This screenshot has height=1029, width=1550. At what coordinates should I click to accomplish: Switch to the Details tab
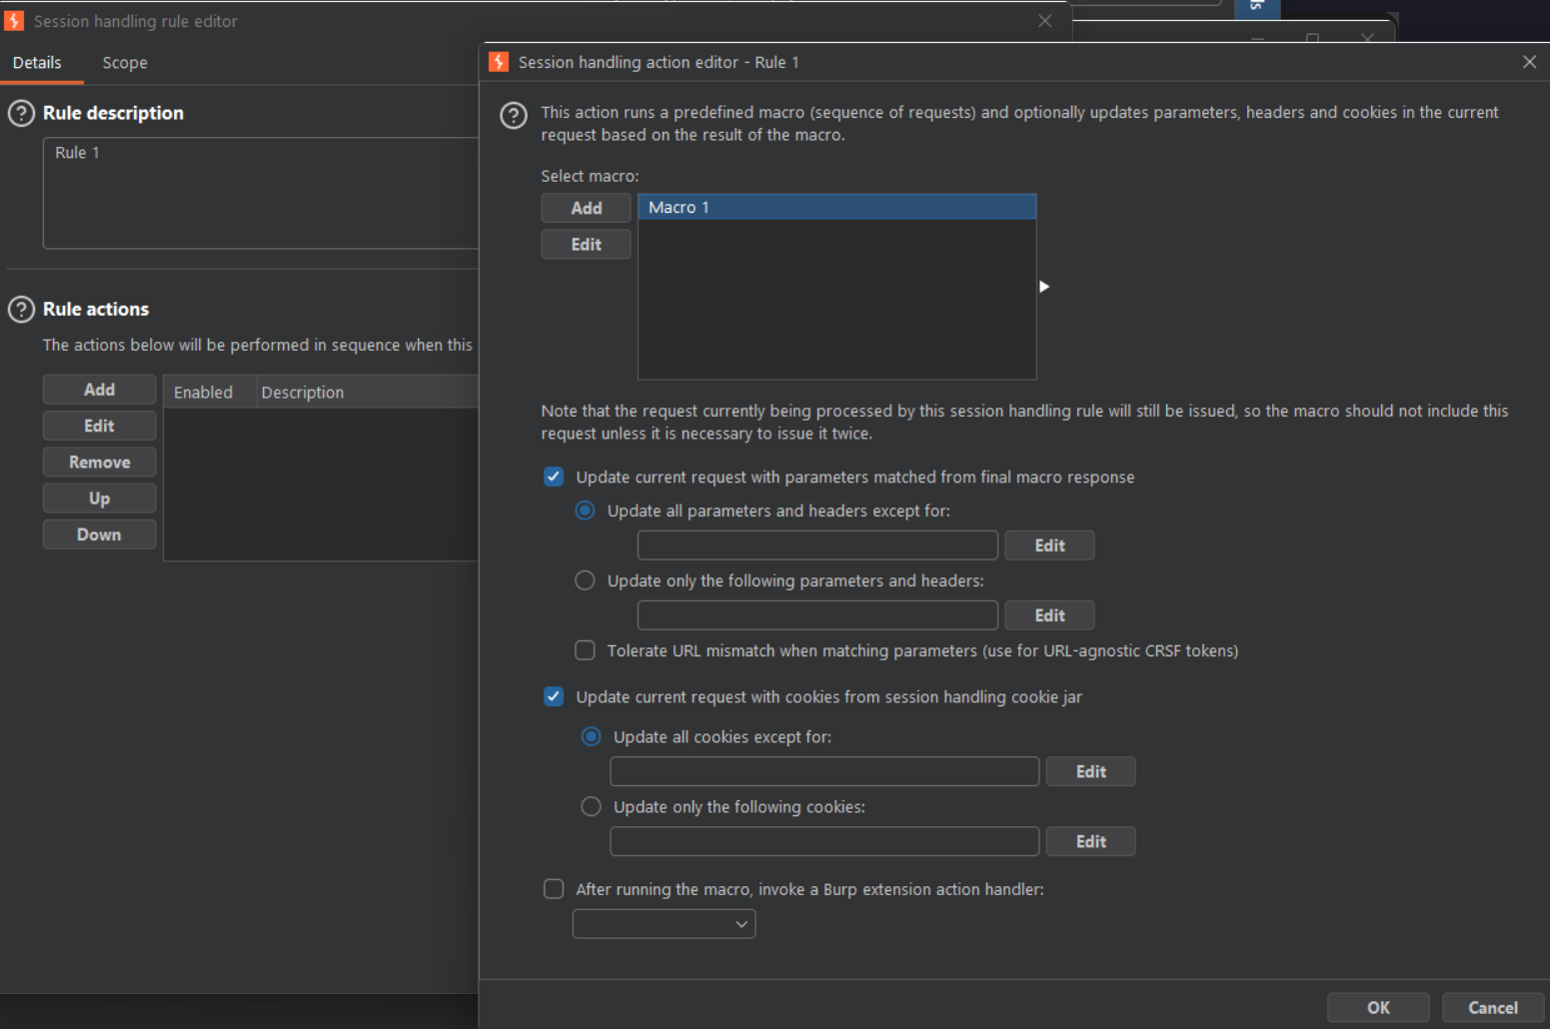pyautogui.click(x=37, y=63)
